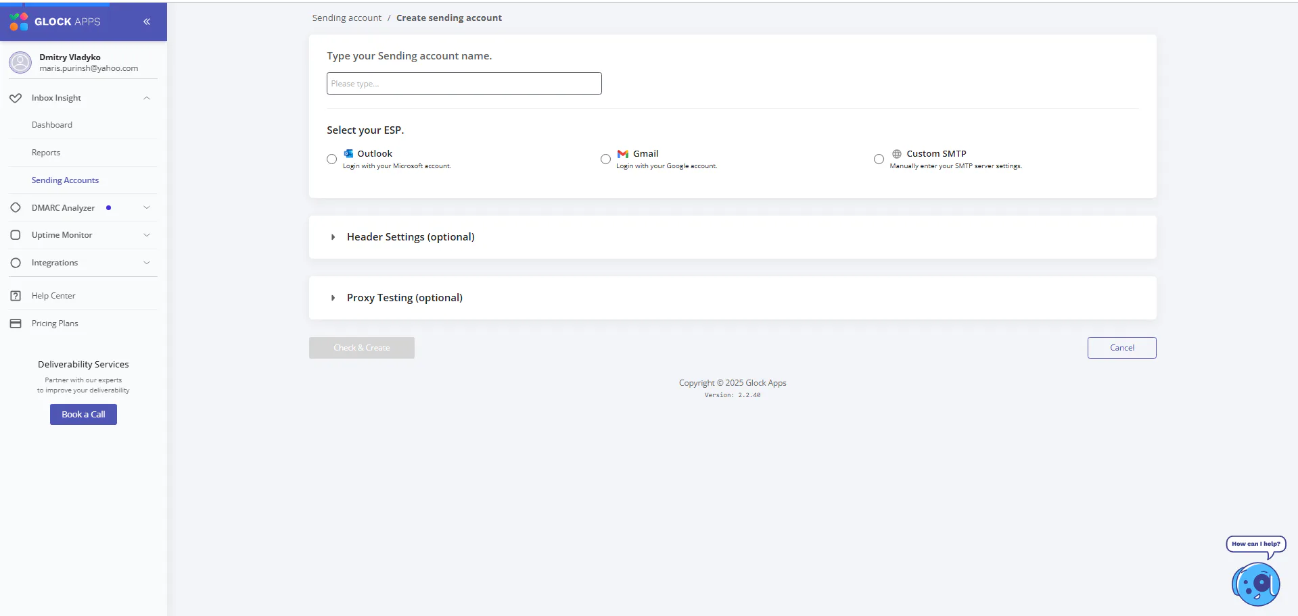Click the Glock Apps logo
The height and width of the screenshot is (616, 1298).
click(55, 22)
